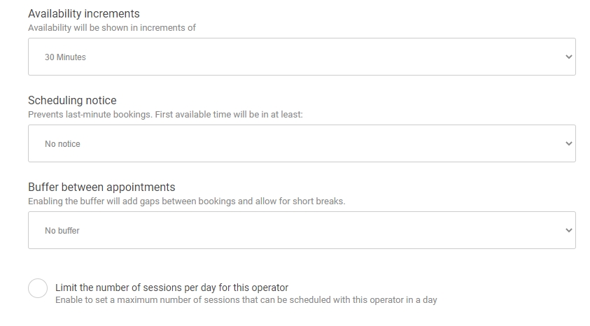Click the 'Limit the number of sessions' label

pos(171,288)
